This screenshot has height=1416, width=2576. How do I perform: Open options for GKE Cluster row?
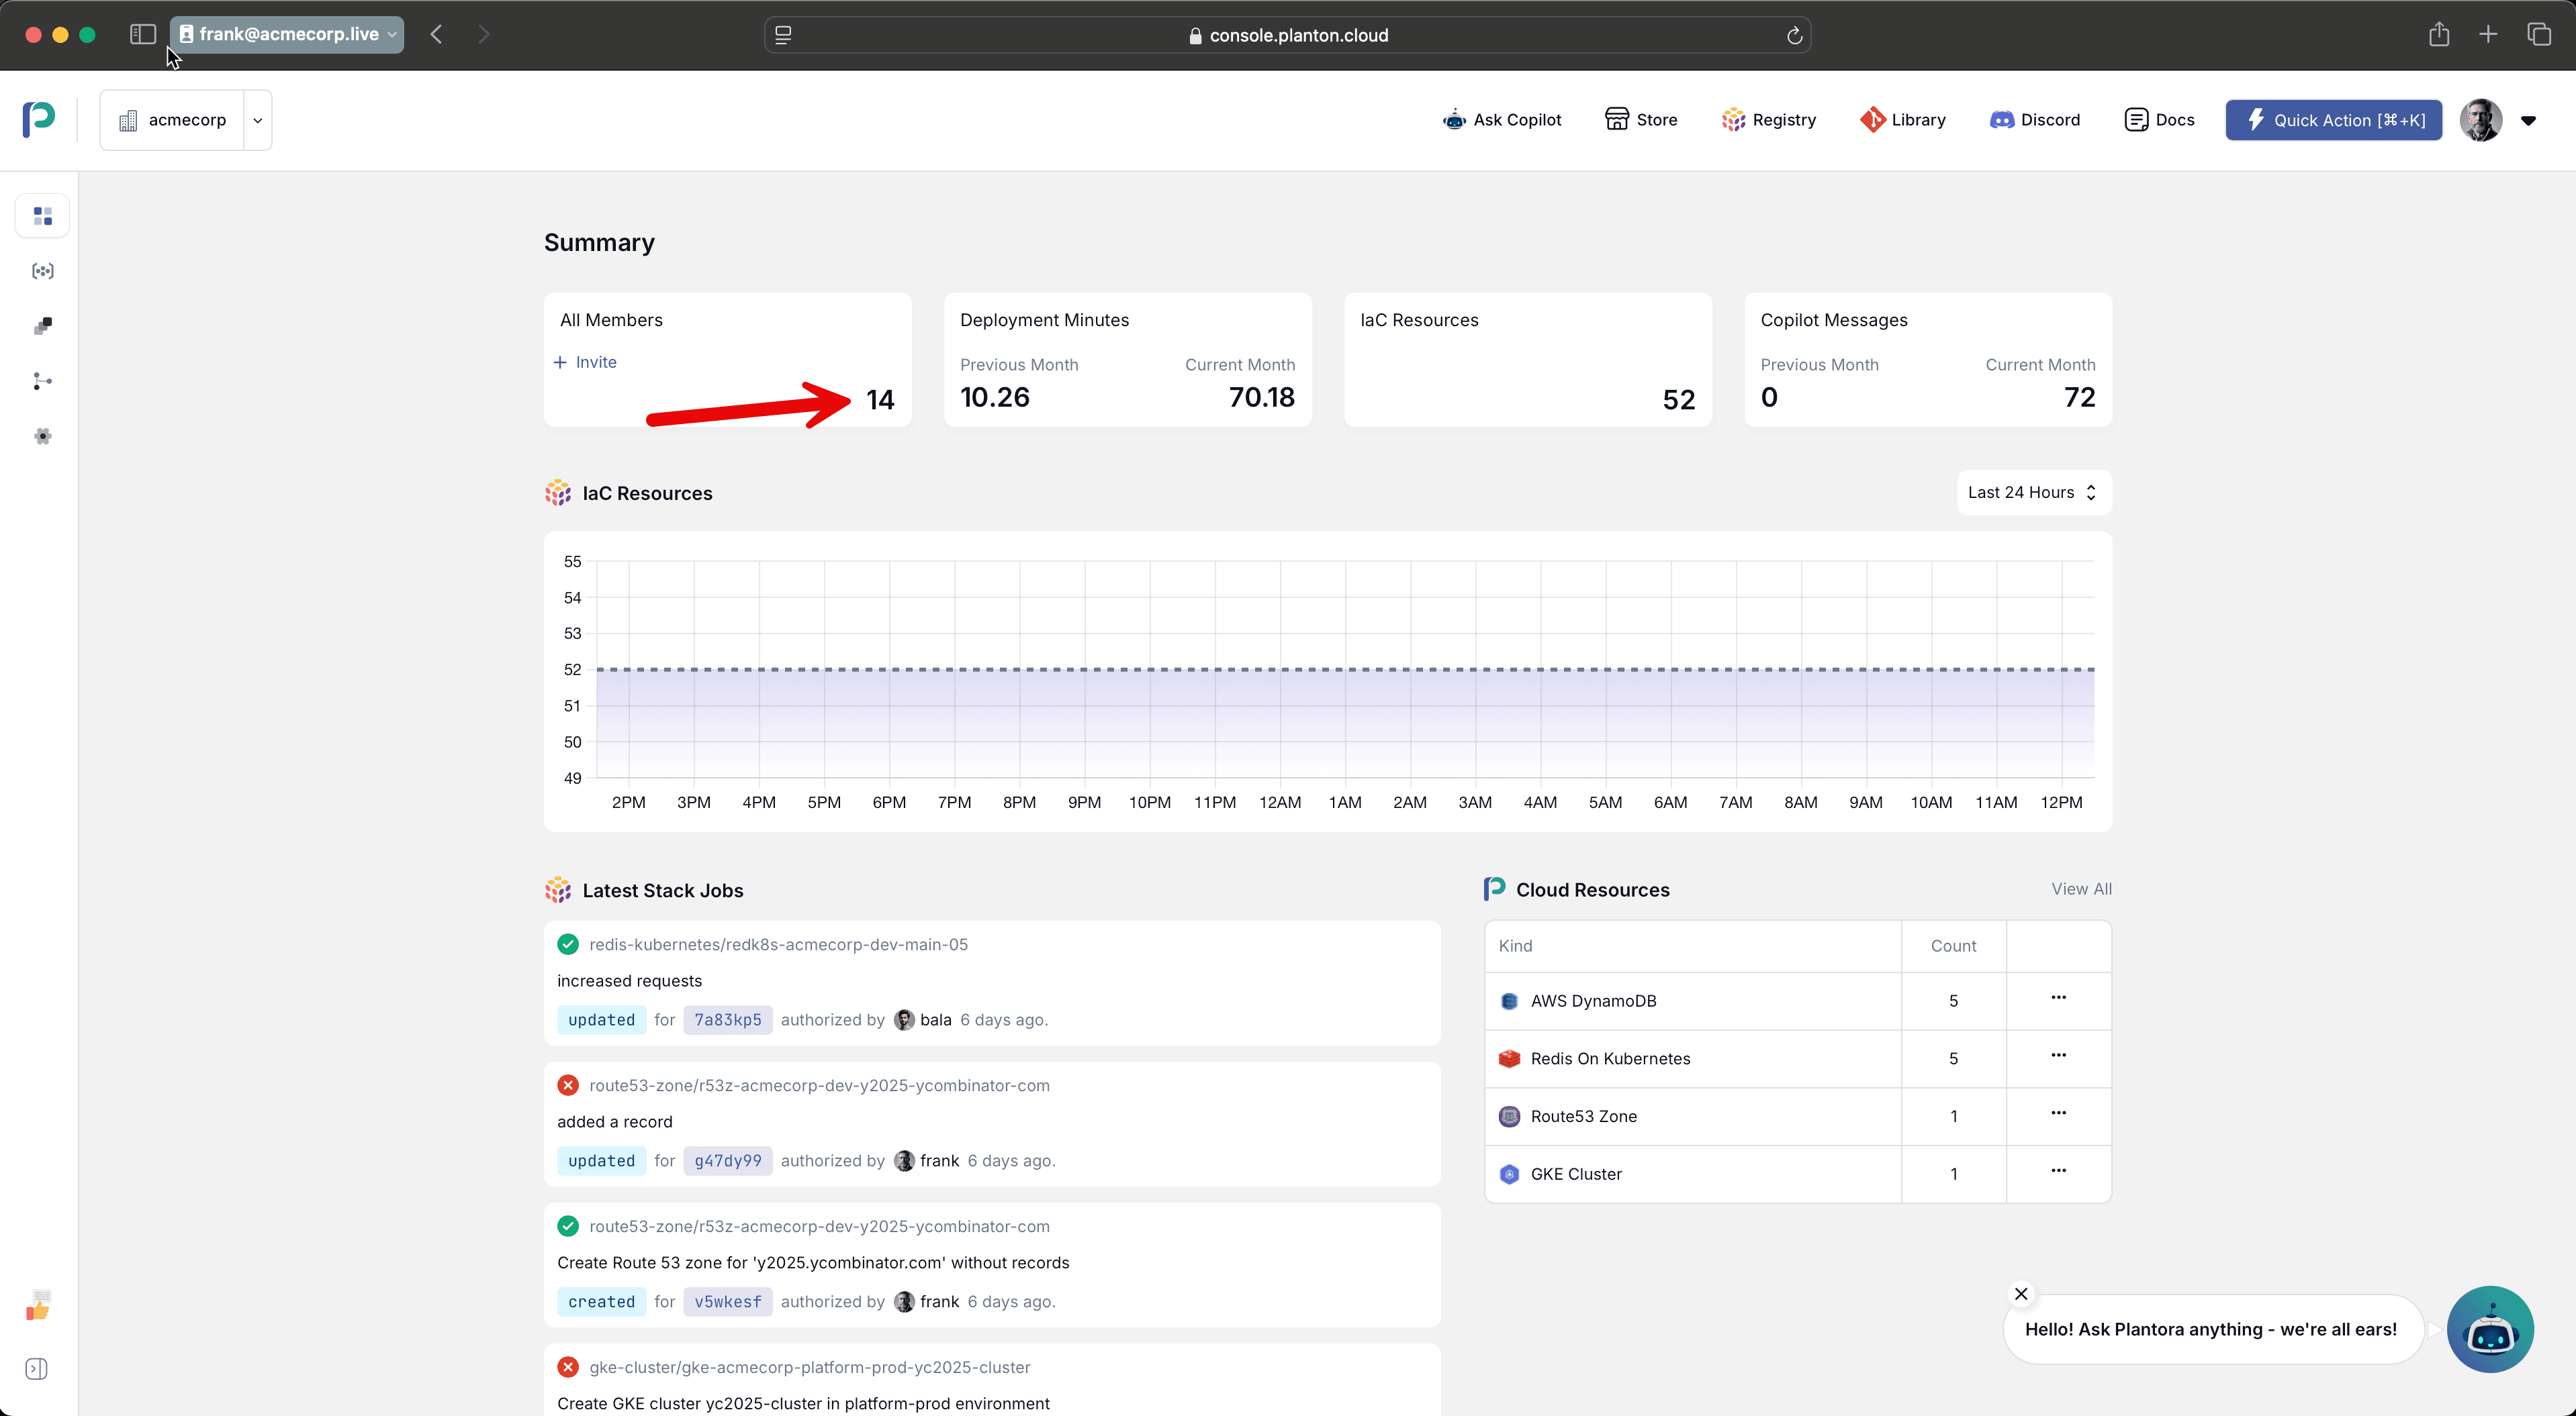click(2058, 1171)
